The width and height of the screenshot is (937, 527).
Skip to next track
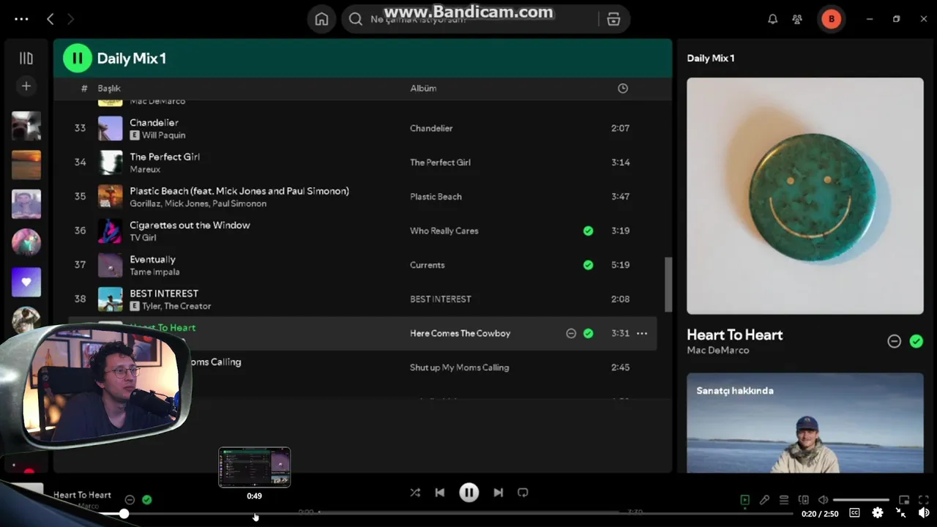pyautogui.click(x=499, y=493)
